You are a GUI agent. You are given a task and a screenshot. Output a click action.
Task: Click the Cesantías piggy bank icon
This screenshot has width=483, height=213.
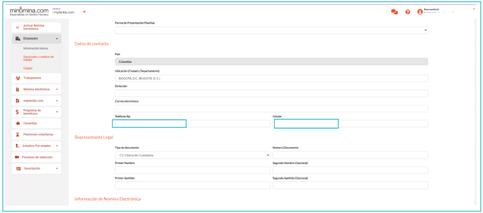click(x=17, y=123)
